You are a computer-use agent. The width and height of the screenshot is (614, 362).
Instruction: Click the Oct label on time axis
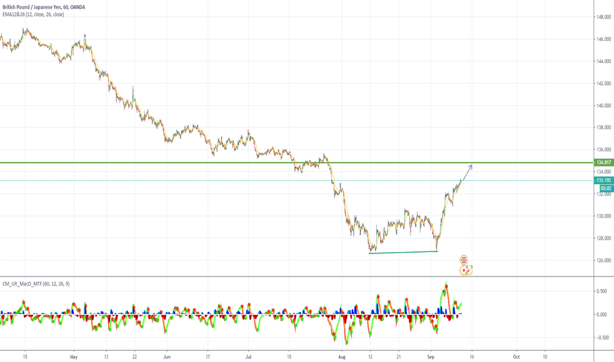click(516, 357)
